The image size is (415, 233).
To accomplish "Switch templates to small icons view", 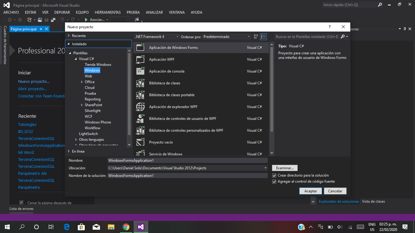I will tap(256, 37).
